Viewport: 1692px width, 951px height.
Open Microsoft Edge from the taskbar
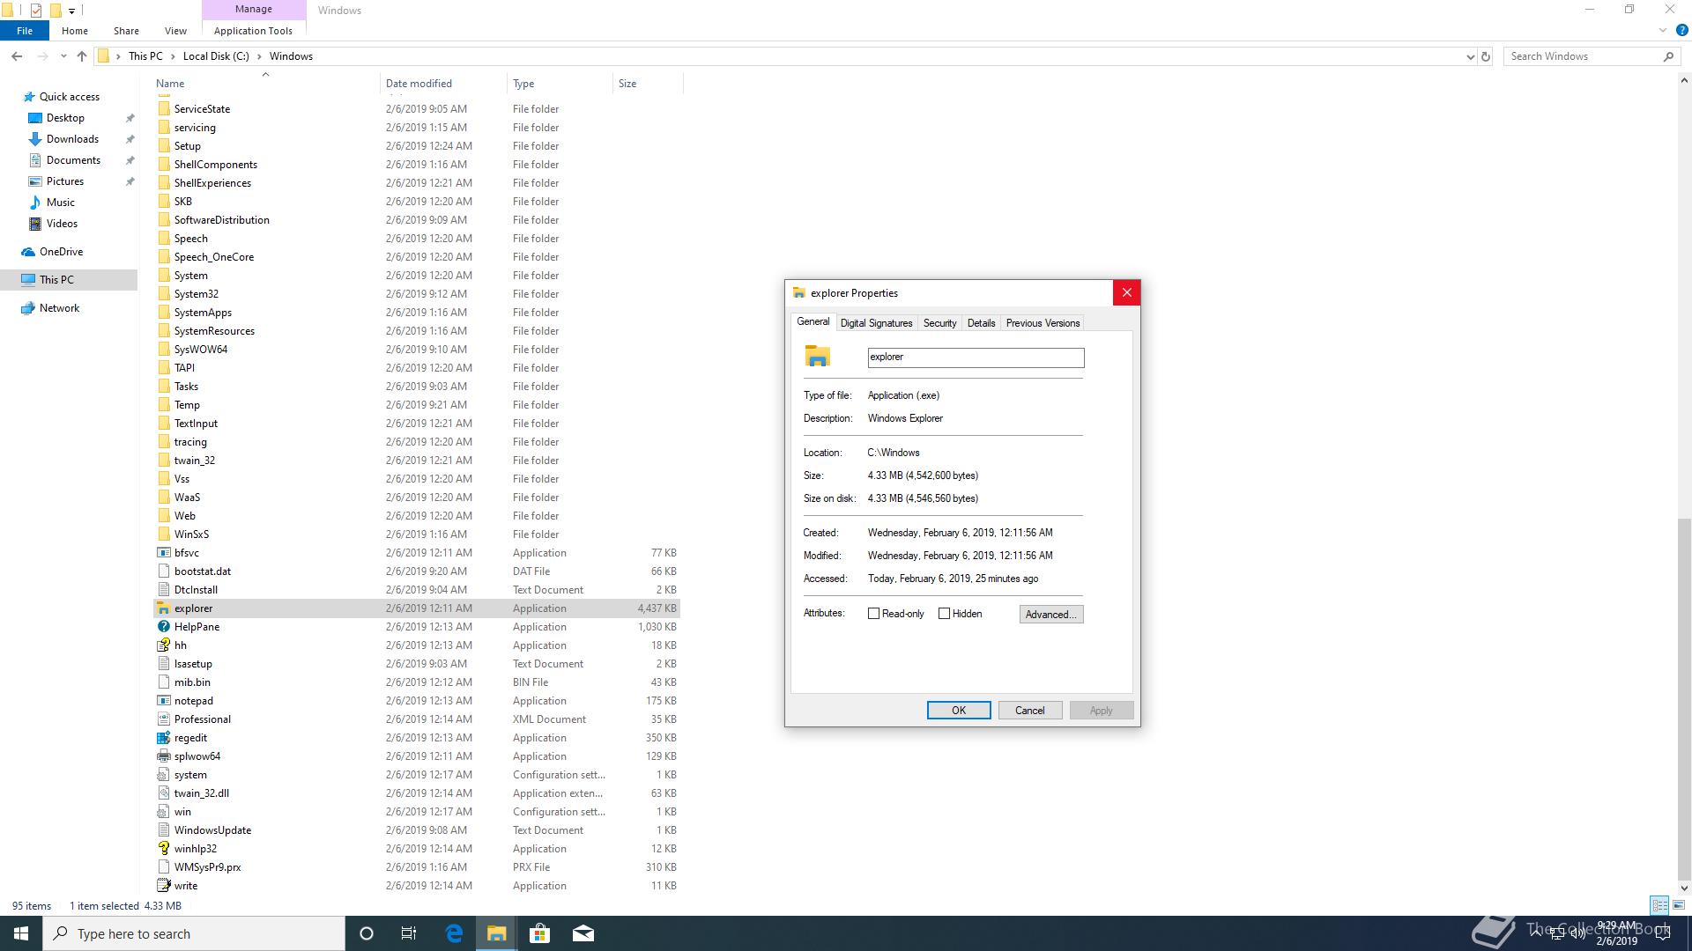click(x=454, y=933)
